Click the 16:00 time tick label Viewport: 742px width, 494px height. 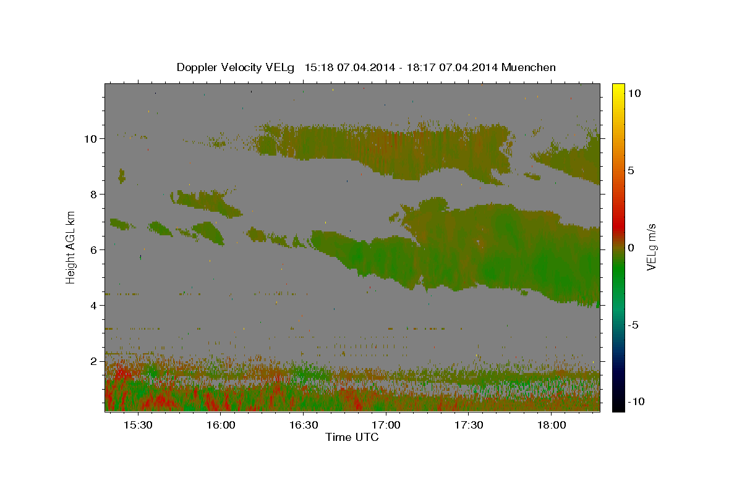pos(221,425)
